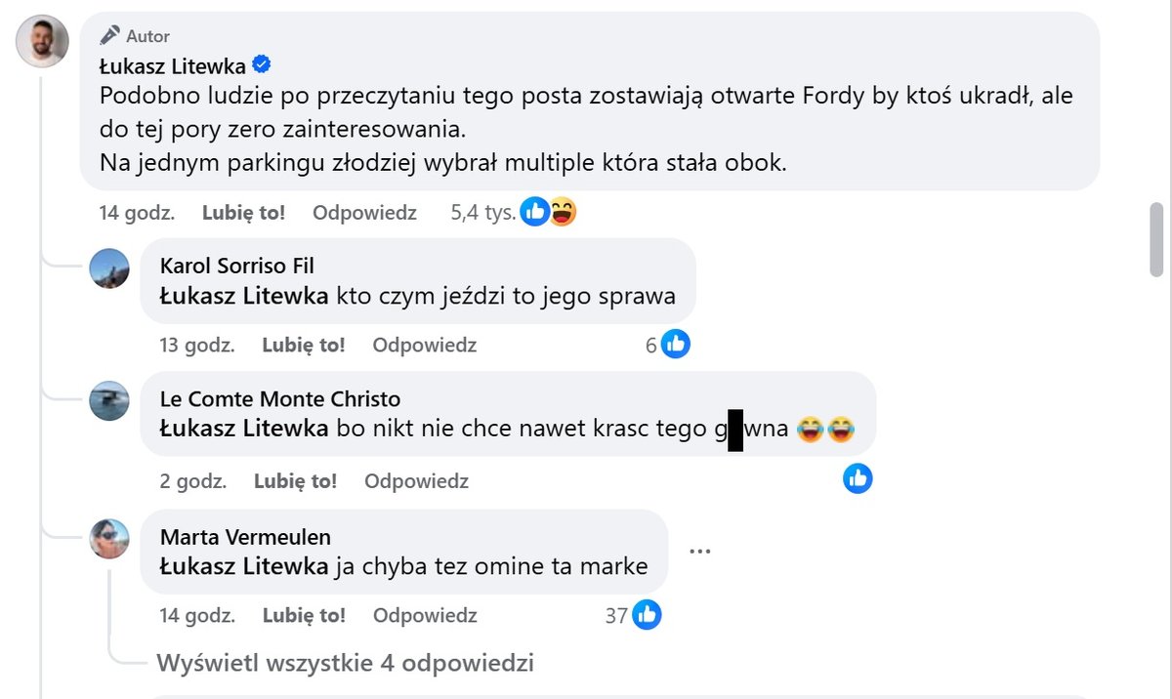Open the 5,4 tys. reactions count
The width and height of the screenshot is (1172, 699).
click(x=482, y=213)
